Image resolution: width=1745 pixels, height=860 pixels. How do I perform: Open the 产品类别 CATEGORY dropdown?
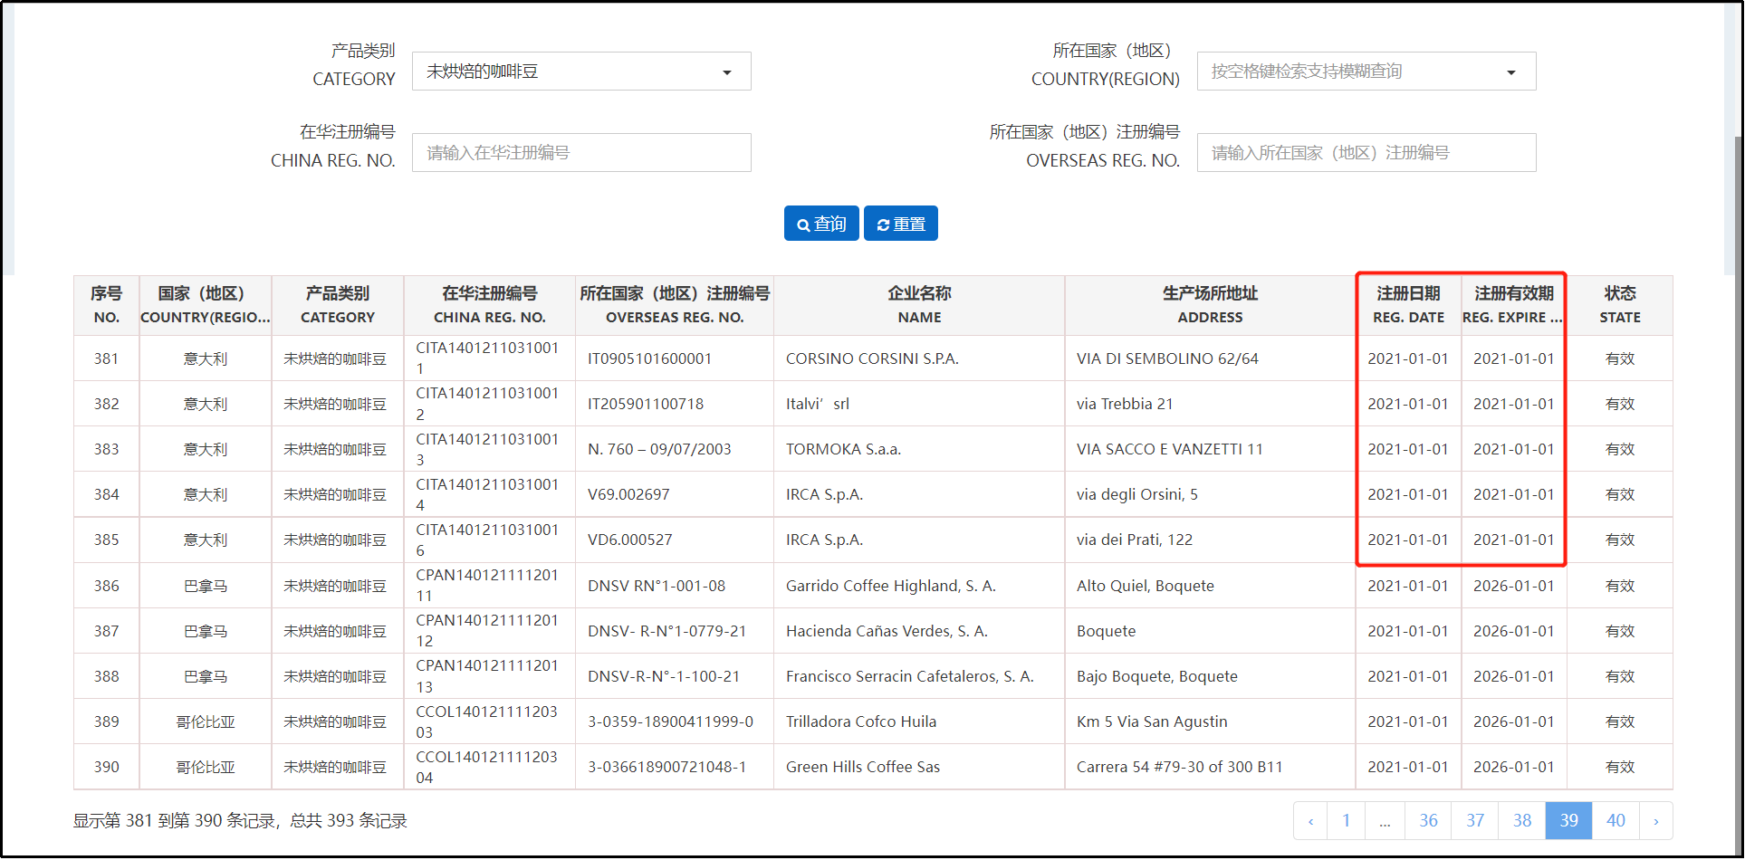point(581,72)
